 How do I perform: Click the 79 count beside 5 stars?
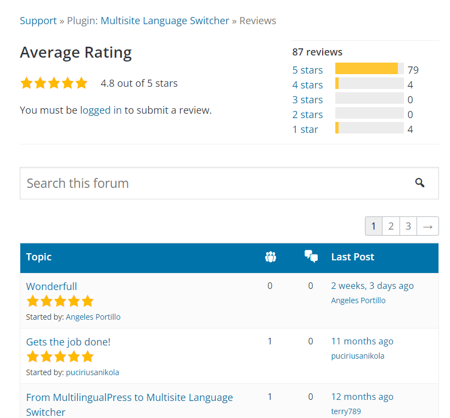pos(413,70)
